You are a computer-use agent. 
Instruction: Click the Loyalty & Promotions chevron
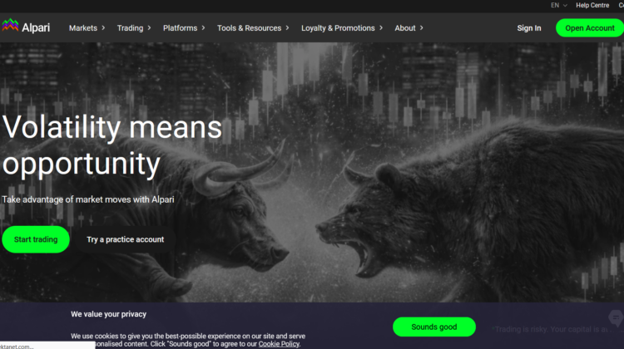[381, 27]
